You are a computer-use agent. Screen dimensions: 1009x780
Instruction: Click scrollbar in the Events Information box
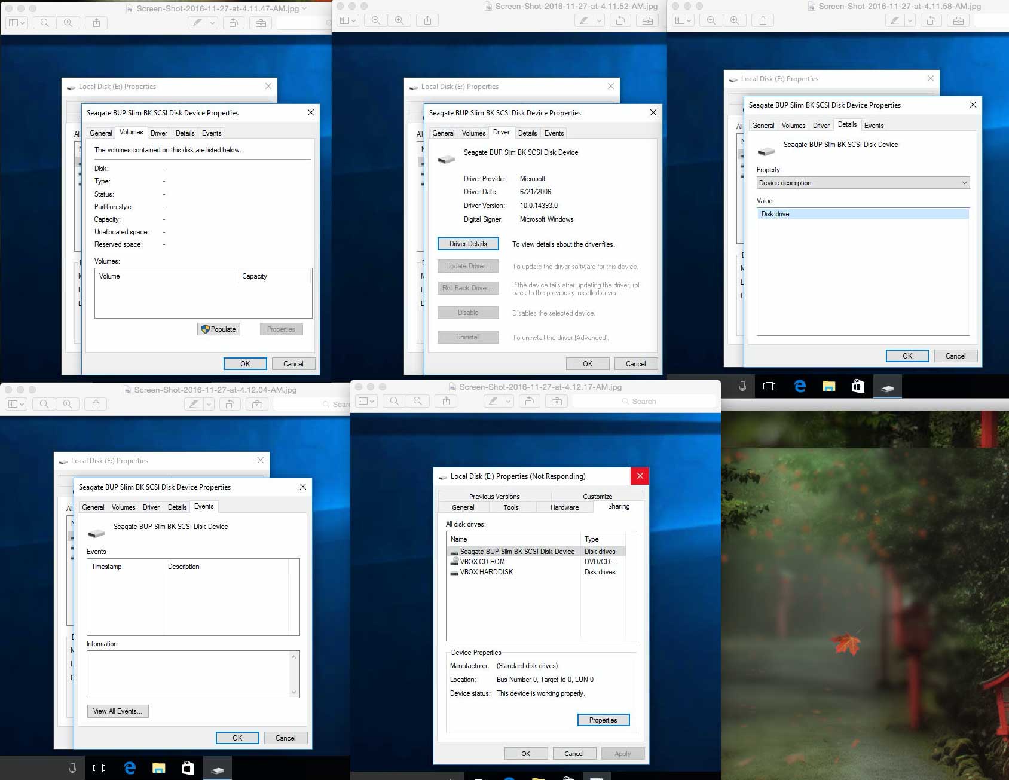pyautogui.click(x=293, y=674)
